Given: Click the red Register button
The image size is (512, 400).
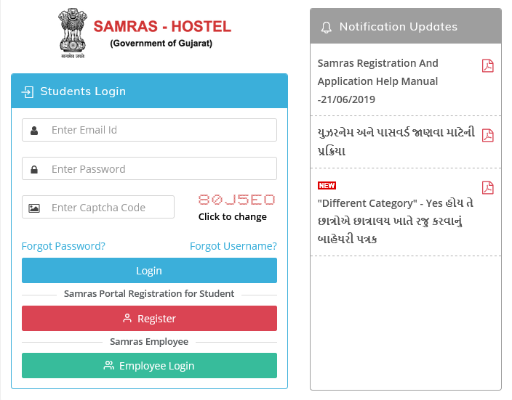Looking at the screenshot, I should coord(149,318).
